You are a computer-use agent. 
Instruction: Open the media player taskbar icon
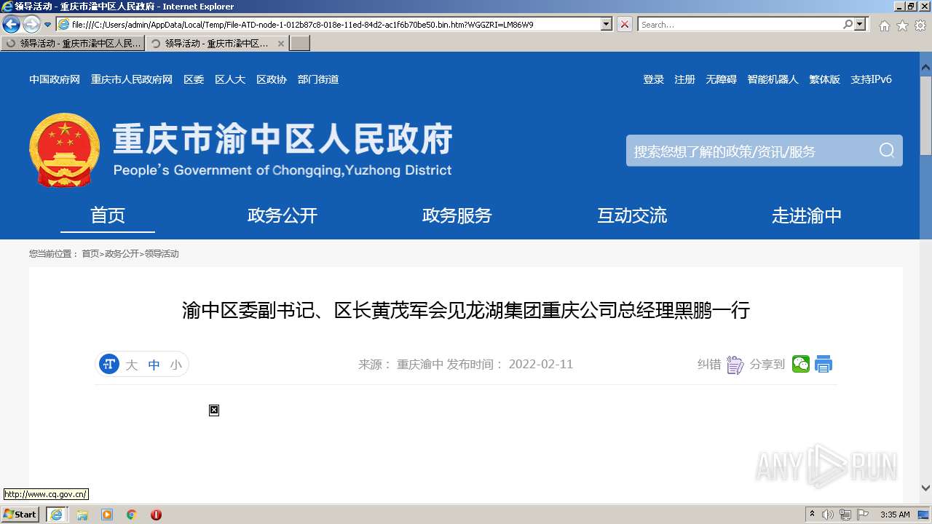(107, 515)
